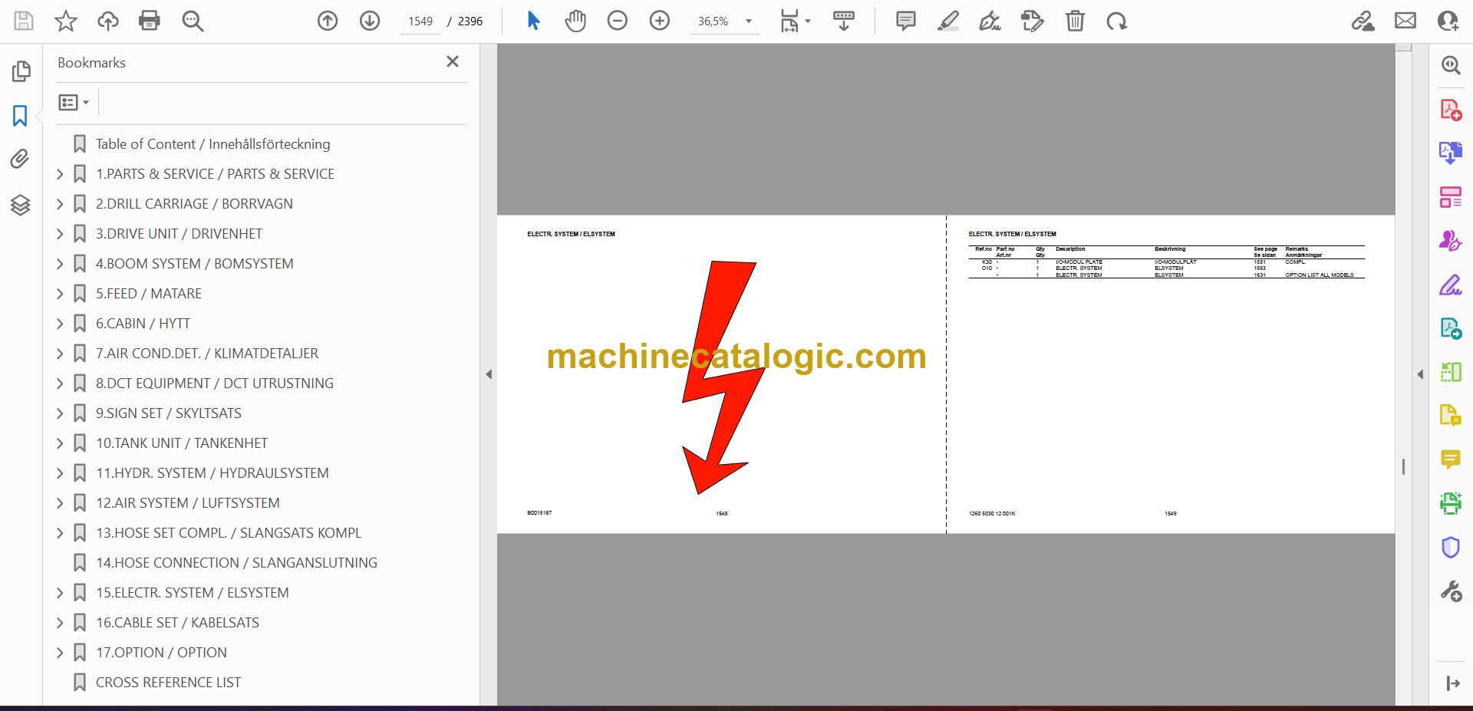The image size is (1473, 711).
Task: Choose the selection arrow tool
Action: pyautogui.click(x=534, y=21)
